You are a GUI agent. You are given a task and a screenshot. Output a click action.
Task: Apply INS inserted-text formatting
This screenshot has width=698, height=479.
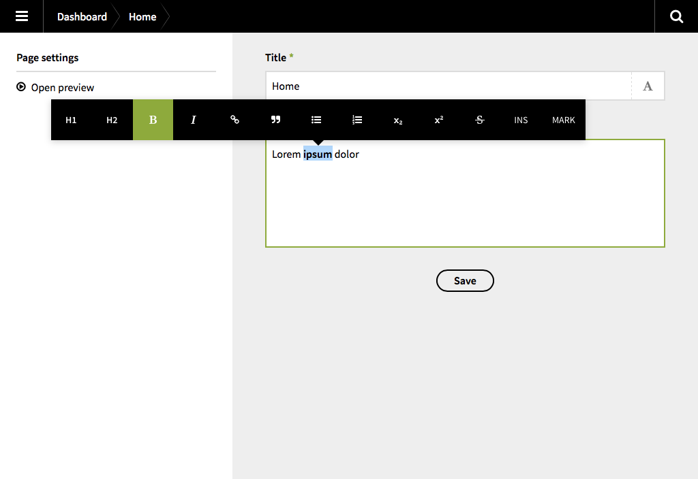pos(521,120)
